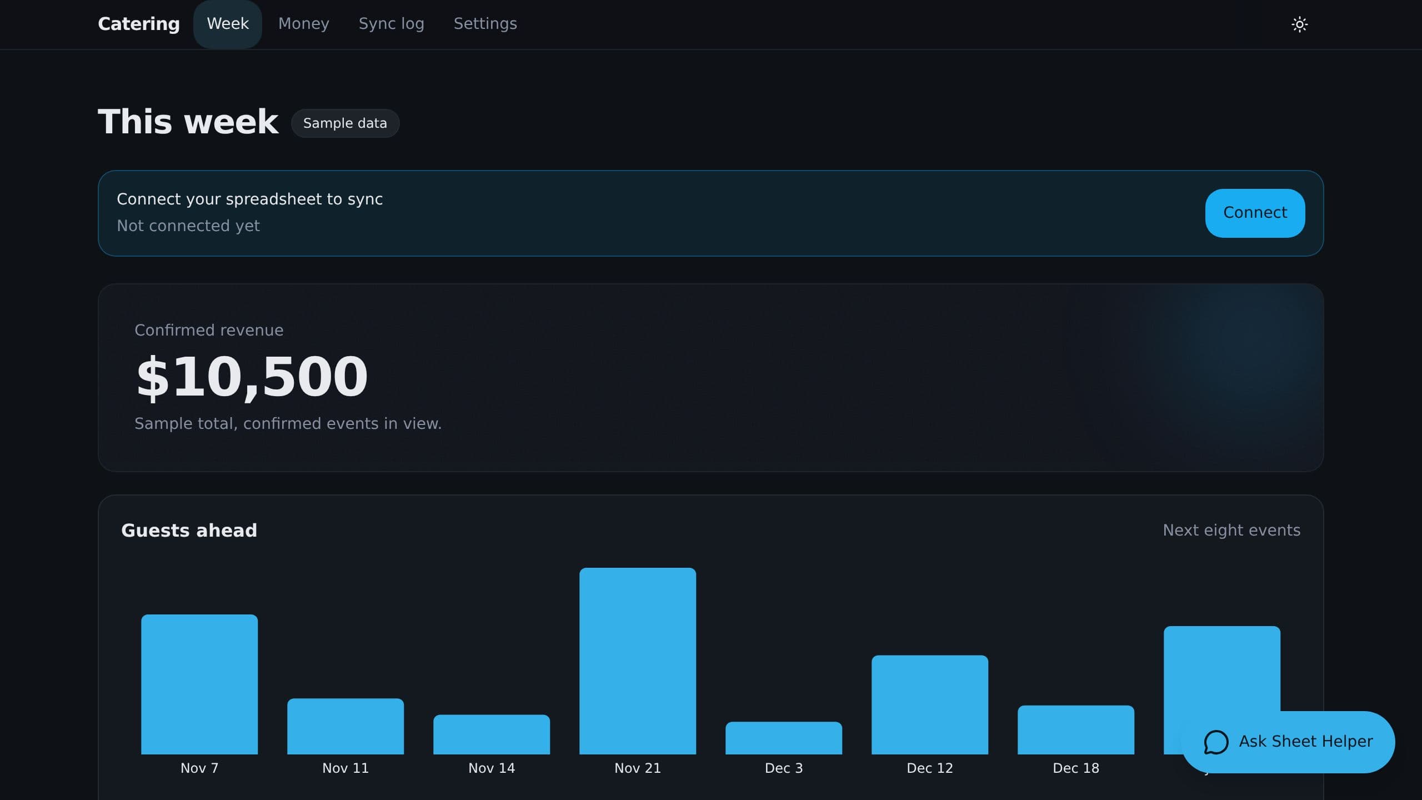Click the Sample data badge
The height and width of the screenshot is (800, 1422).
click(x=345, y=123)
